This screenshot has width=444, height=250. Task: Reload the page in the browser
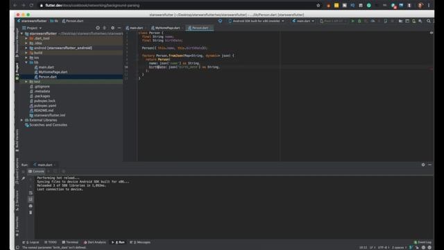coord(31,6)
